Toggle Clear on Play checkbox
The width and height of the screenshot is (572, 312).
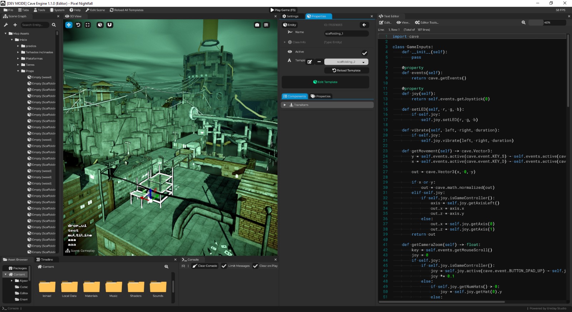coord(255,266)
